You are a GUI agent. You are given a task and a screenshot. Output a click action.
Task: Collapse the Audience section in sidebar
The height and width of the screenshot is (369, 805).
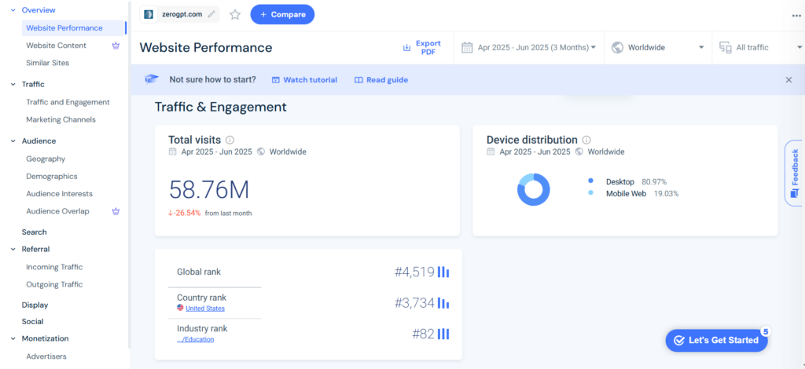(x=13, y=141)
